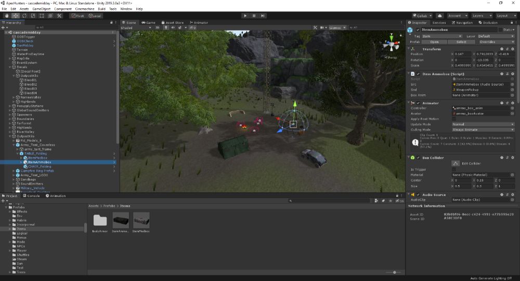The width and height of the screenshot is (520, 281).
Task: Switch to the Asset Store tab
Action: click(x=173, y=22)
